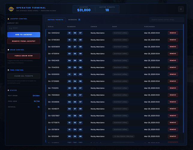The width and height of the screenshot is (193, 150).
Task: Click the Shop column header
Action: point(115,27)
